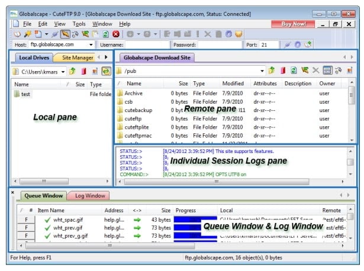Click left tab-scroll arrow next to Site Manager

point(99,57)
